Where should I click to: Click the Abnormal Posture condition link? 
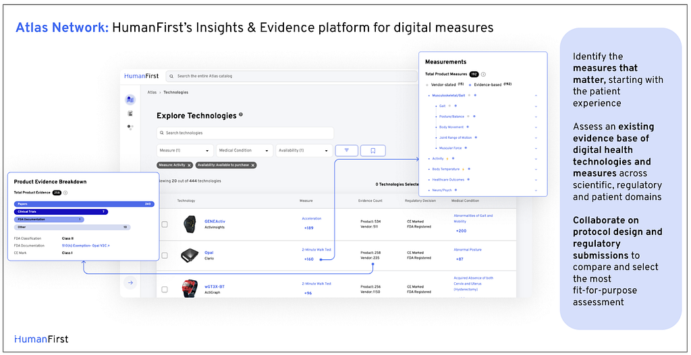pyautogui.click(x=468, y=249)
